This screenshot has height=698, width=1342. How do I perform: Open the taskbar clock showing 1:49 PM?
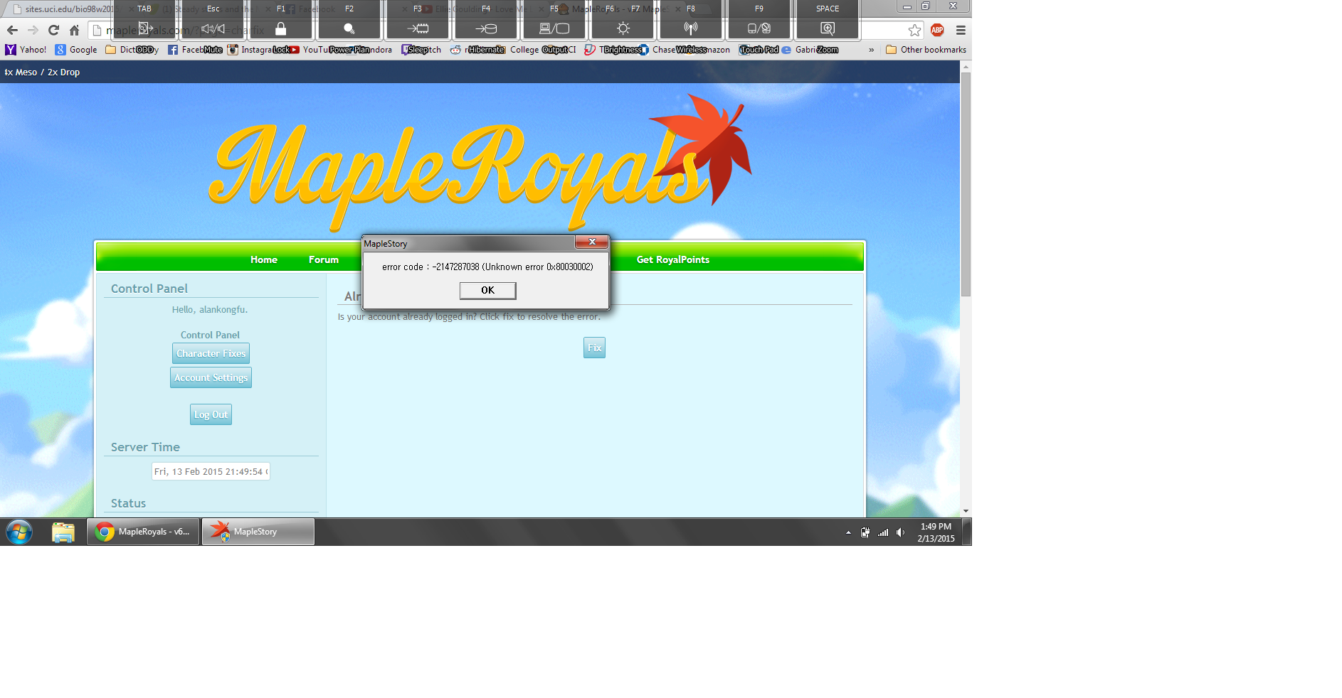[x=936, y=532]
